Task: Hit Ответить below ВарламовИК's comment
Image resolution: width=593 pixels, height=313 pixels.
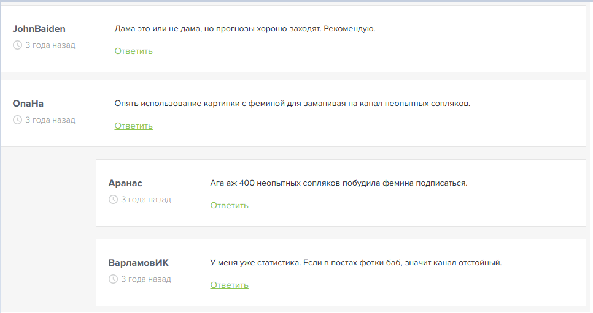Action: click(x=229, y=285)
